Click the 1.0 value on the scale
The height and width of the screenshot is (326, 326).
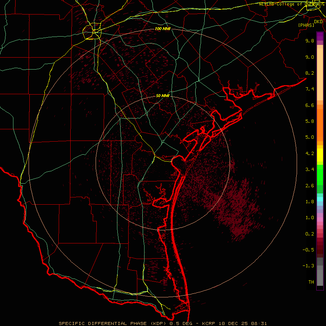click(x=310, y=218)
